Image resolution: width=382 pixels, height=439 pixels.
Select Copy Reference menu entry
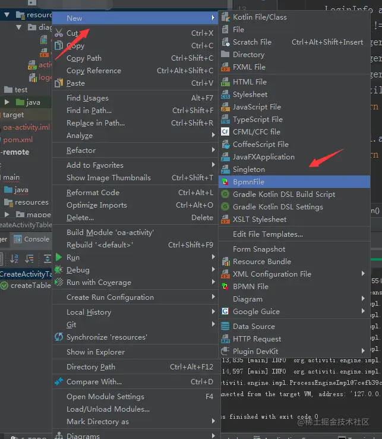point(135,71)
